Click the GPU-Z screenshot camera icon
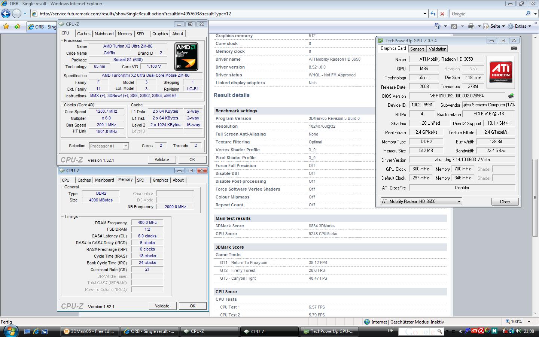 [514, 48]
